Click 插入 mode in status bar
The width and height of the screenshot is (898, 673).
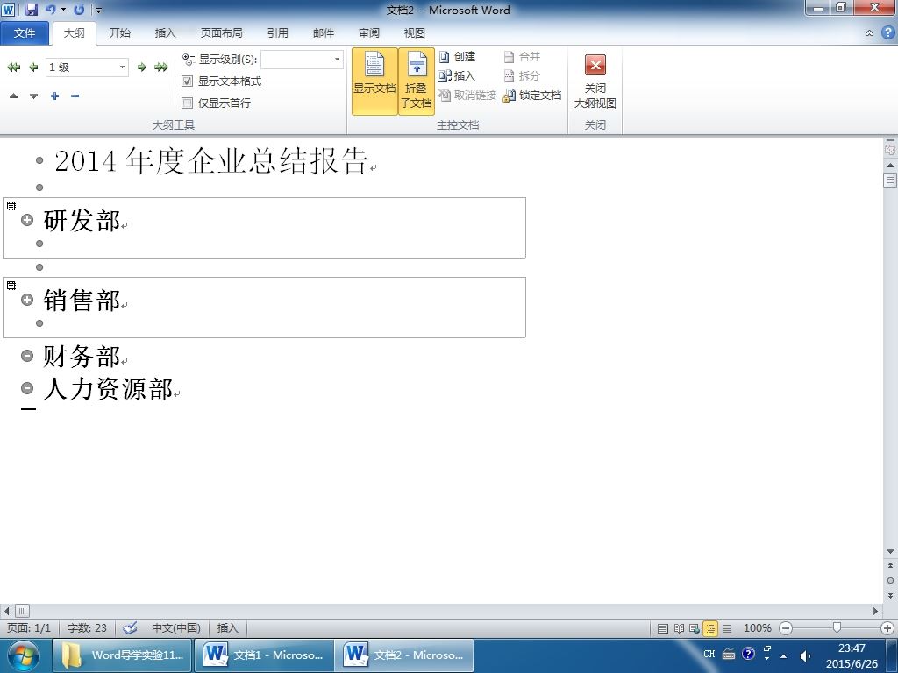227,627
